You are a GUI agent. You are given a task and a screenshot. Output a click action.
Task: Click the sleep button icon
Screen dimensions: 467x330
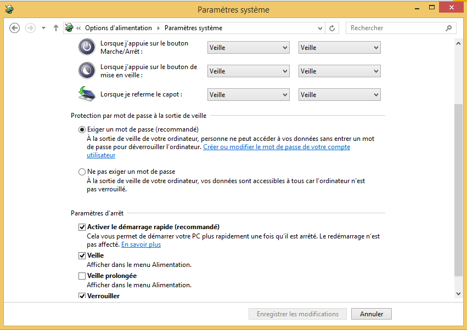click(87, 71)
